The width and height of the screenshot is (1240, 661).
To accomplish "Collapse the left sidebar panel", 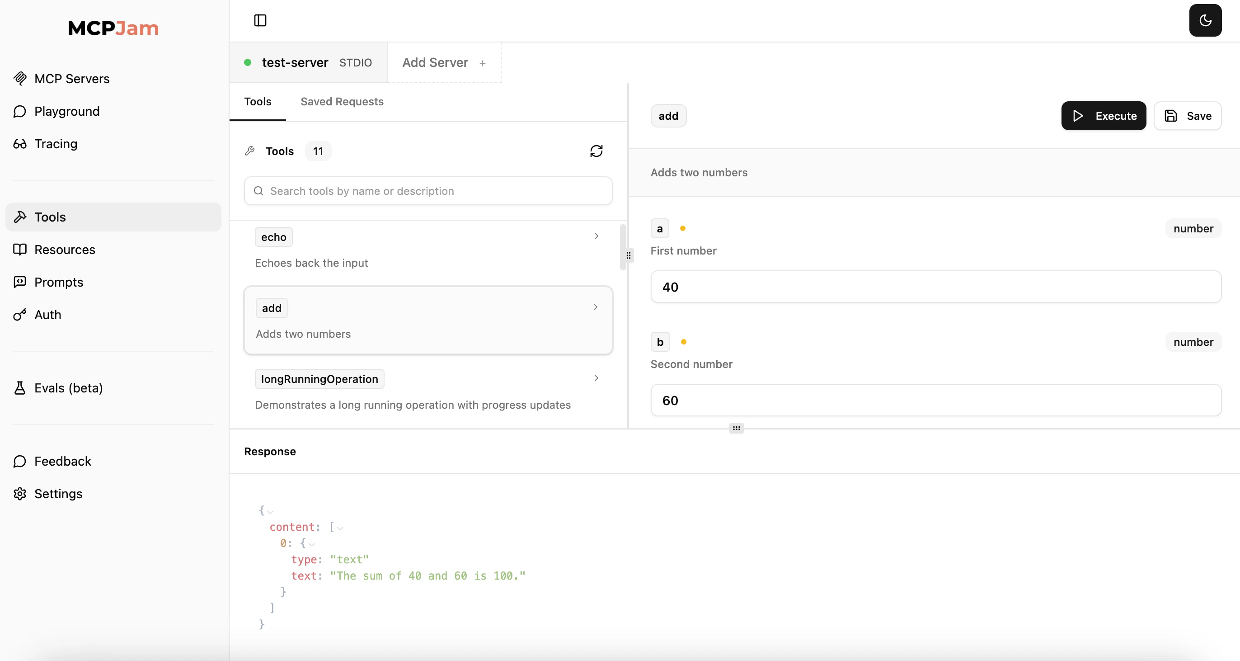I will pyautogui.click(x=259, y=21).
